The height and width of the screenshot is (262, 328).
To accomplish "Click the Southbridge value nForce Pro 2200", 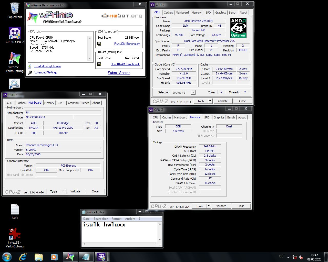I will (x=63, y=128).
